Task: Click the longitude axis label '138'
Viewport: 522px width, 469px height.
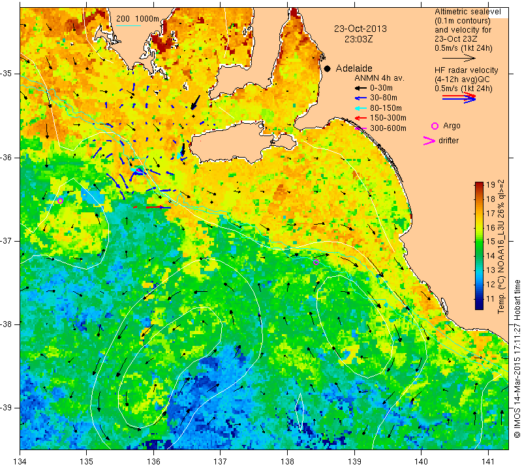Action: pos(287,462)
